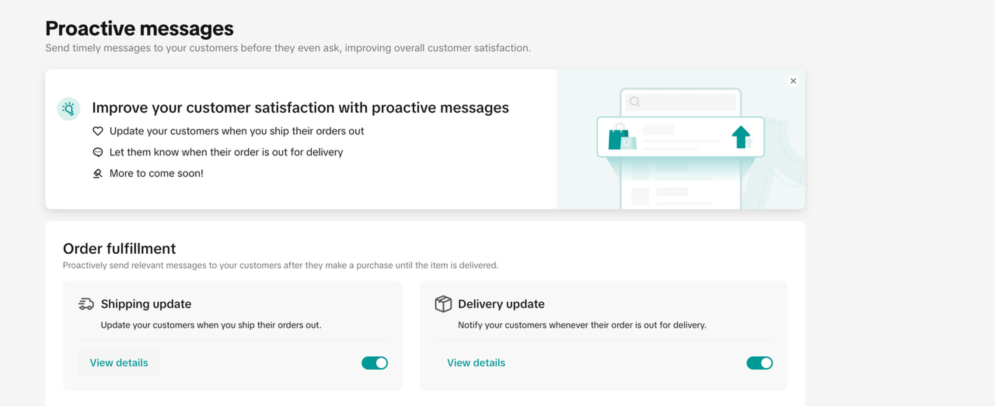995x406 pixels.
Task: Click the icon beside "More to come soon!"
Action: [98, 174]
